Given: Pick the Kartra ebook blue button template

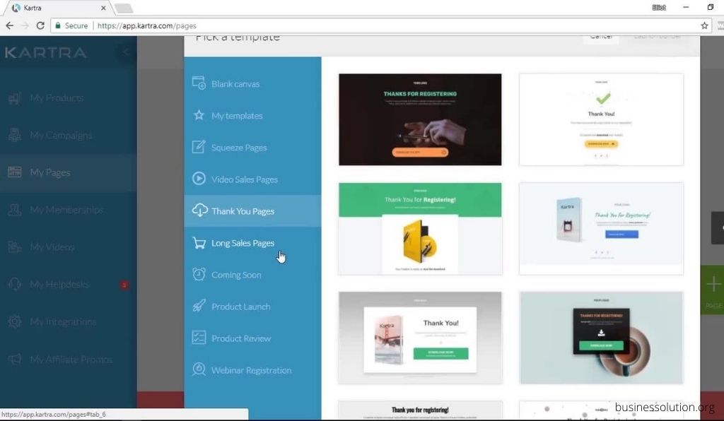Looking at the screenshot, I should (x=601, y=229).
